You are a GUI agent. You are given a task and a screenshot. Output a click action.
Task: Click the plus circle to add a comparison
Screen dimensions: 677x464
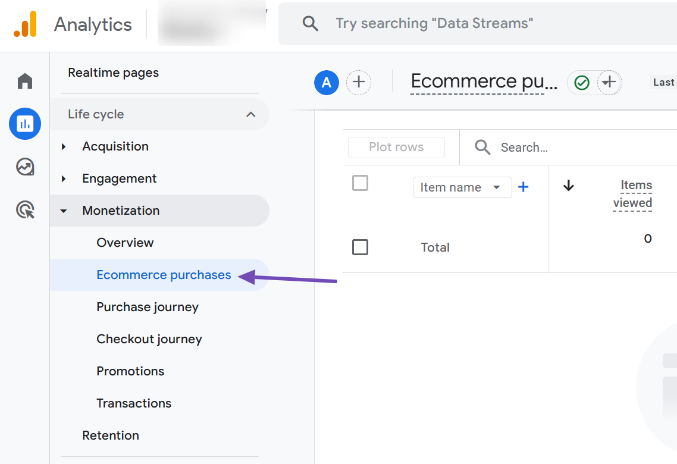(x=359, y=83)
